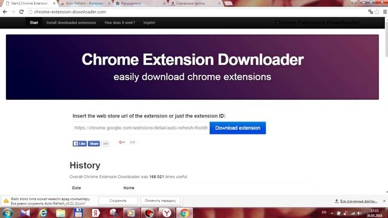Click the floppy disk taskbar icon

[78, 213]
